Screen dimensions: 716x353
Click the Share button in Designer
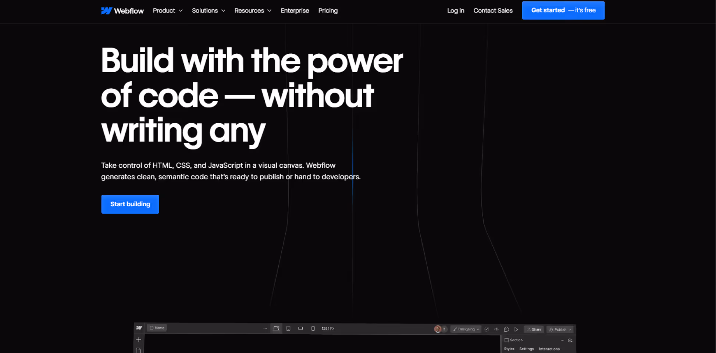pyautogui.click(x=534, y=329)
